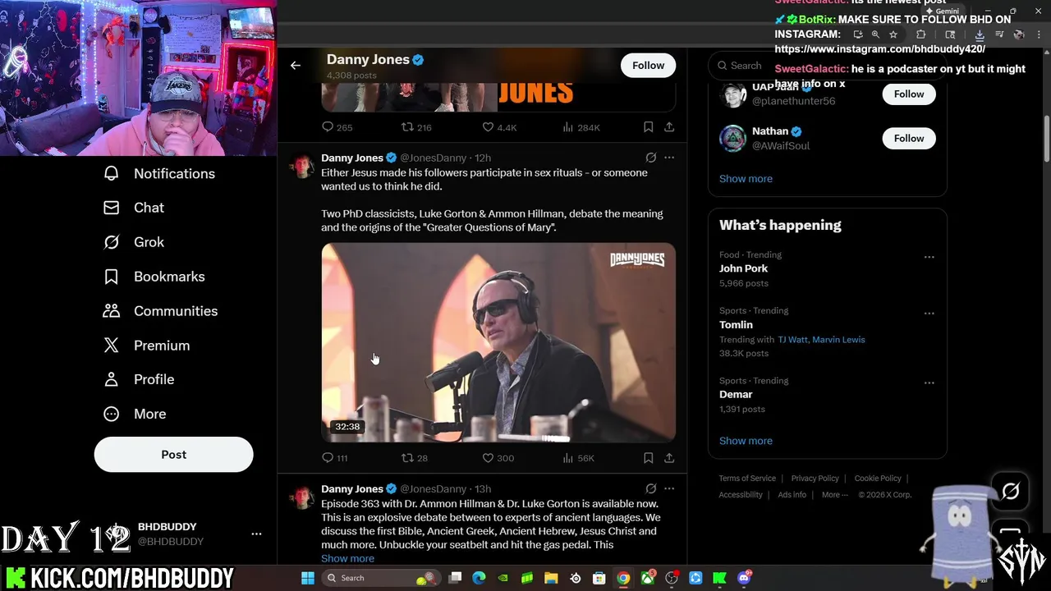This screenshot has height=591, width=1051.
Task: Open the Marvin Lewis trending link
Action: coord(838,340)
